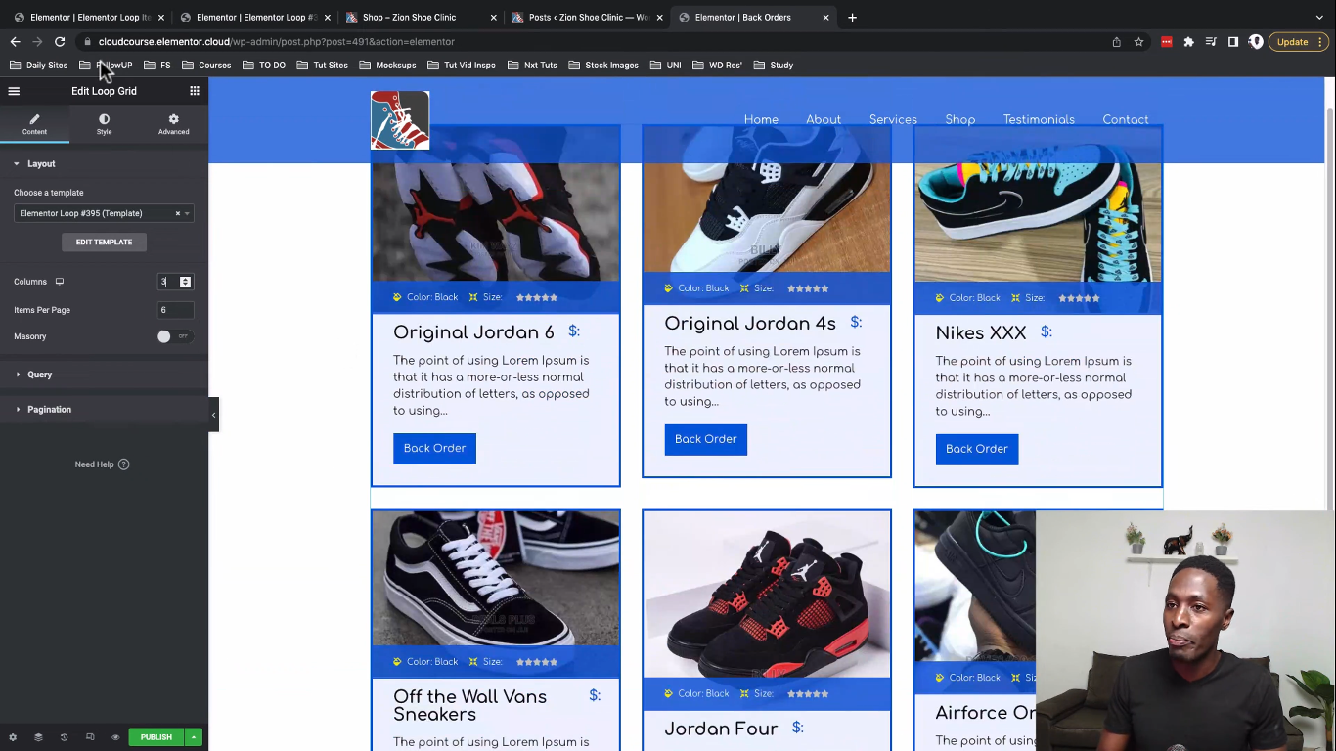This screenshot has width=1336, height=751.
Task: Go back in the browser
Action: tap(15, 42)
